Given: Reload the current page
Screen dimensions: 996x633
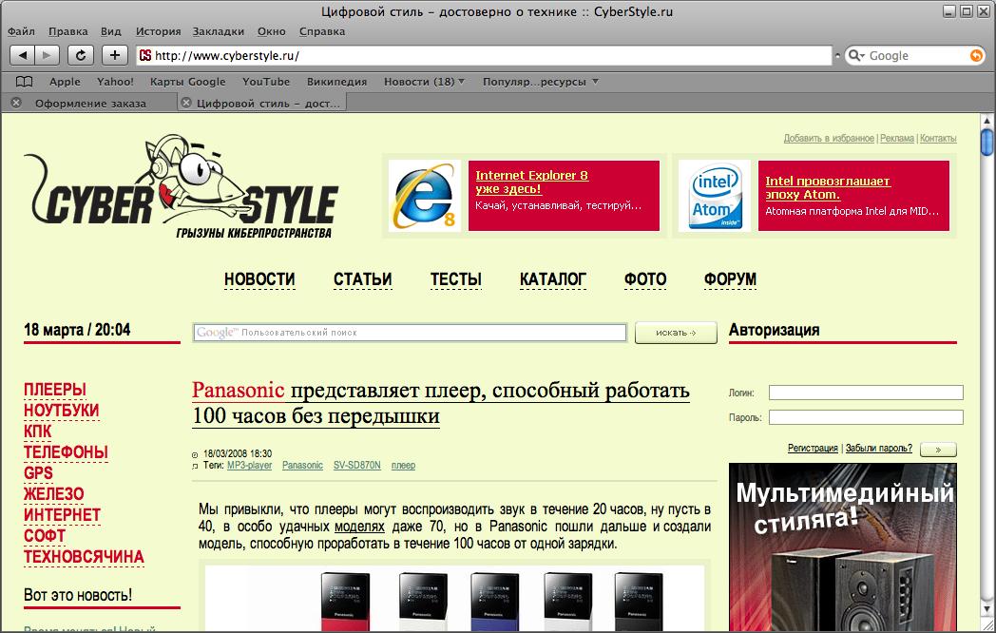Looking at the screenshot, I should pyautogui.click(x=80, y=54).
